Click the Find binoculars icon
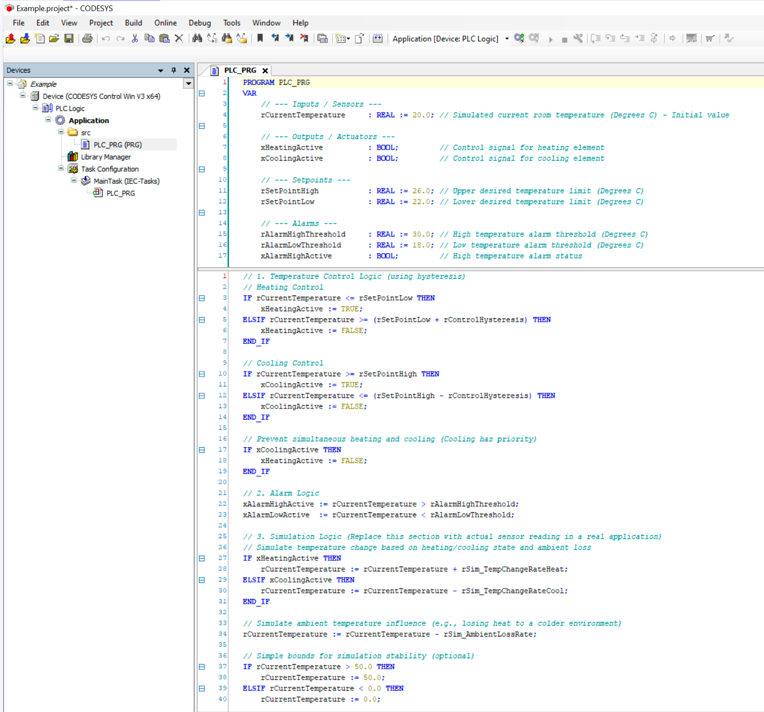Screen dimensions: 764x712 pos(197,39)
